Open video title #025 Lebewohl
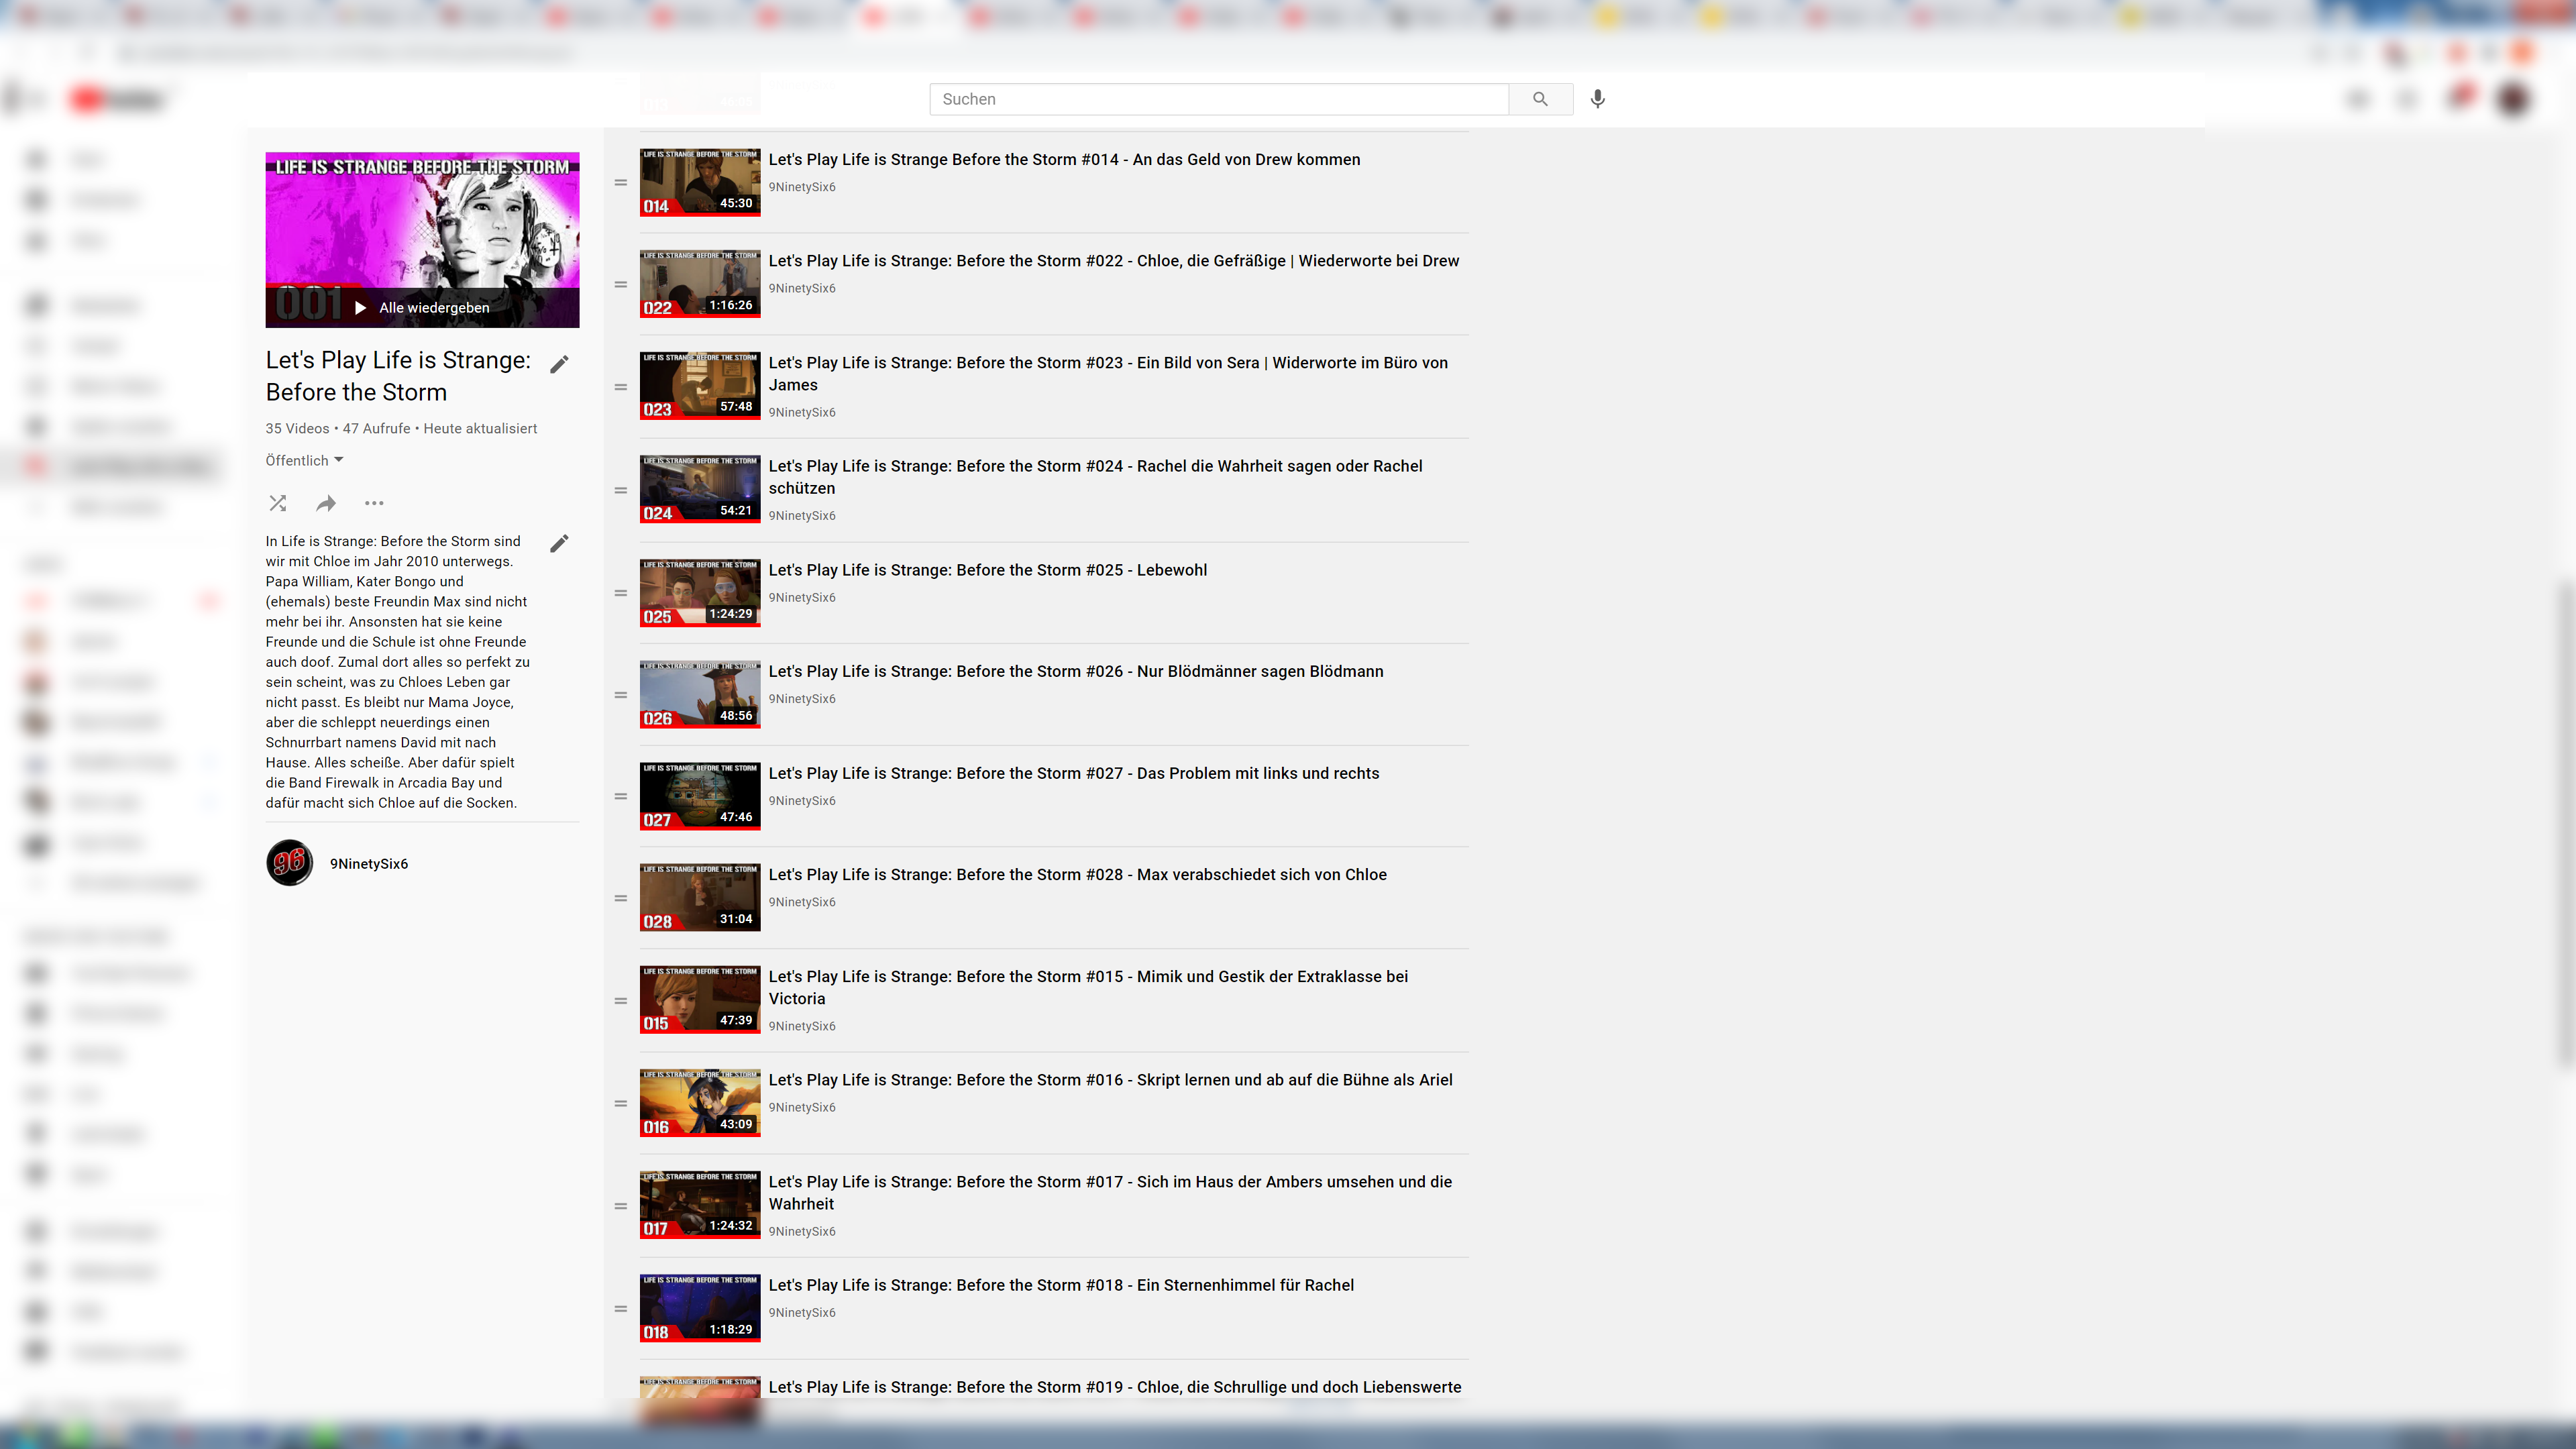2576x1449 pixels. (x=988, y=570)
